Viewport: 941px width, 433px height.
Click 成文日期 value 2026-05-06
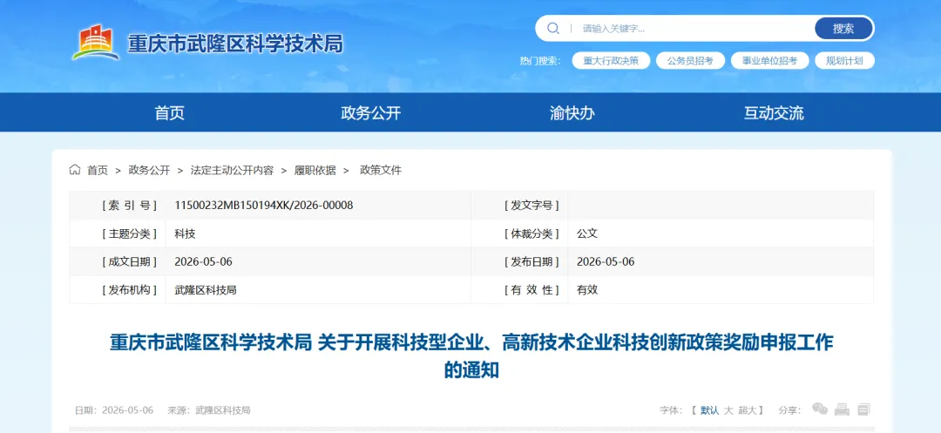pos(203,261)
